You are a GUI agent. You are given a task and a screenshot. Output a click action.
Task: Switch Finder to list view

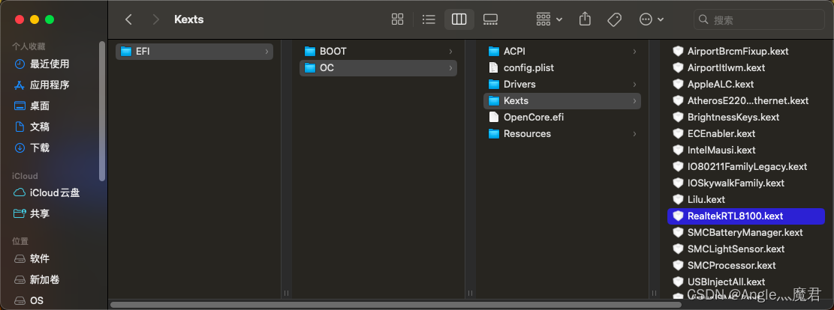pos(429,19)
